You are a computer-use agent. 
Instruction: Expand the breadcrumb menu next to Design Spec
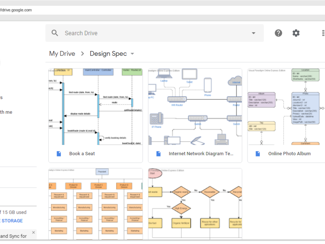click(132, 54)
